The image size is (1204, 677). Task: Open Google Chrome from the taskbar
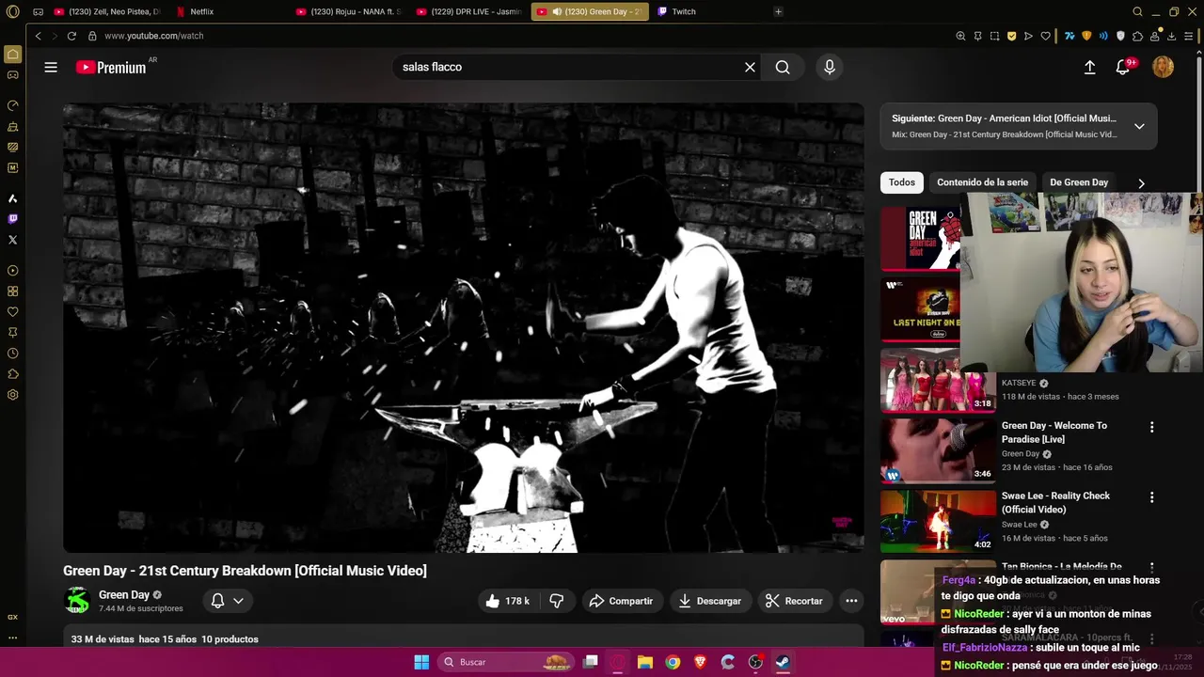tap(673, 662)
